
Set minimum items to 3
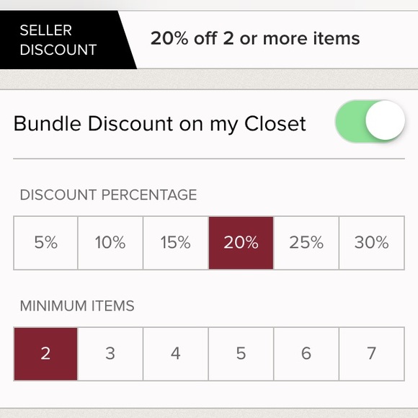(110, 354)
